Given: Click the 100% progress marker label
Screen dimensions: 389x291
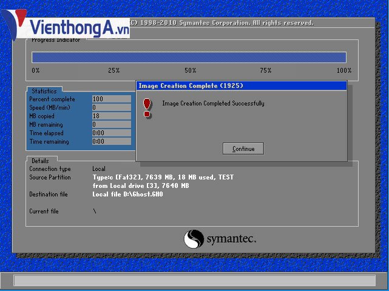Looking at the screenshot, I should [x=344, y=70].
